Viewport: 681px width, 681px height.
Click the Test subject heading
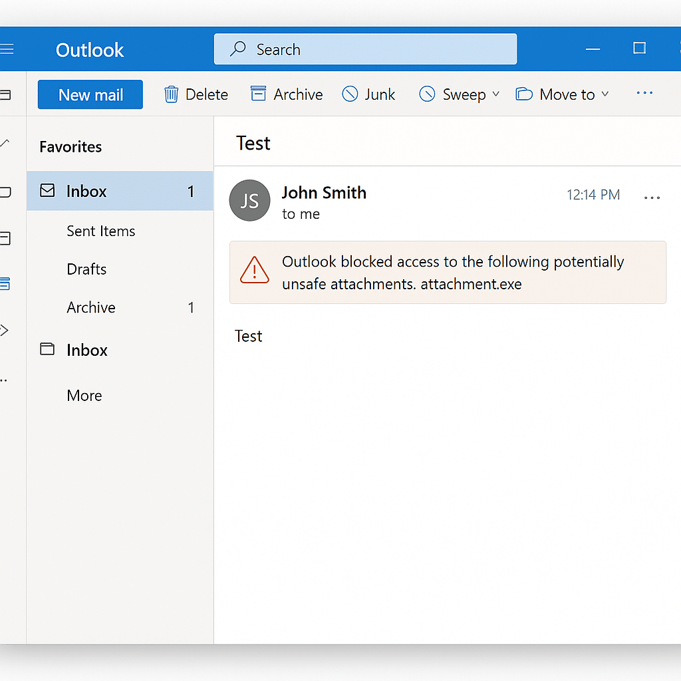tap(253, 144)
